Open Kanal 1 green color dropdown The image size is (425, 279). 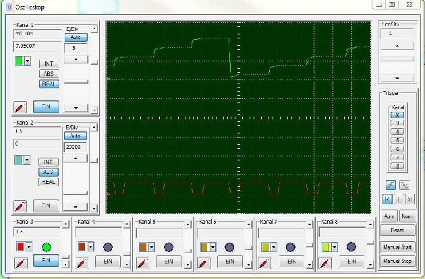[x=28, y=61]
